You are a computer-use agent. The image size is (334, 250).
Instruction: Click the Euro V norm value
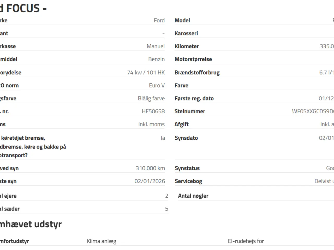pos(157,85)
